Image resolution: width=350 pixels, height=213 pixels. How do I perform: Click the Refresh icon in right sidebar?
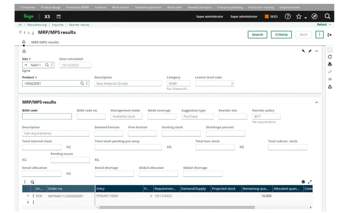330,57
